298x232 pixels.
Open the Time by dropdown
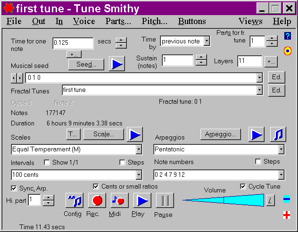point(207,41)
